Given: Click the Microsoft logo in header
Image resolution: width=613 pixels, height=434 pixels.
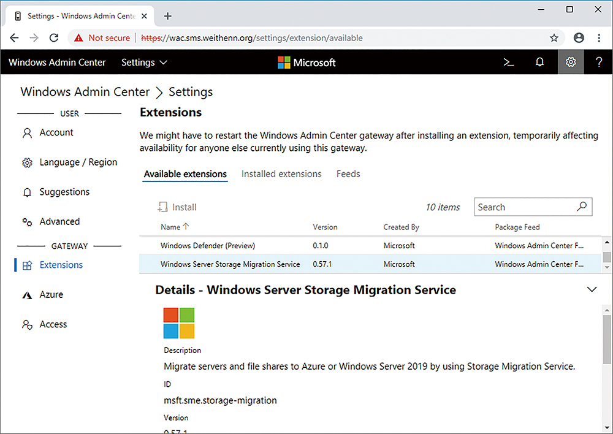Looking at the screenshot, I should pos(307,63).
